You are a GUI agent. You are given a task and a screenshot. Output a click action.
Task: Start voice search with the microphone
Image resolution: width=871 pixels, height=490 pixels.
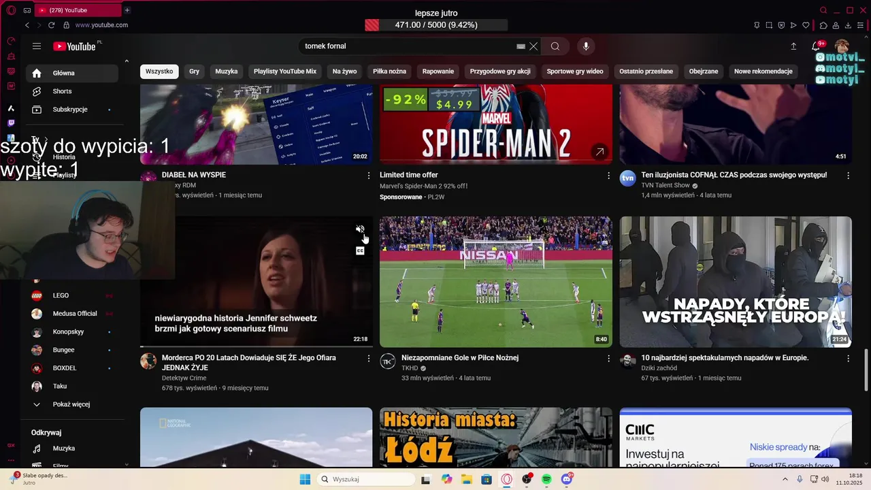586,46
